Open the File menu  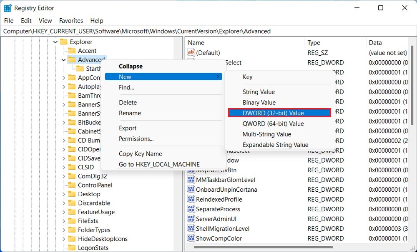pyautogui.click(x=9, y=20)
